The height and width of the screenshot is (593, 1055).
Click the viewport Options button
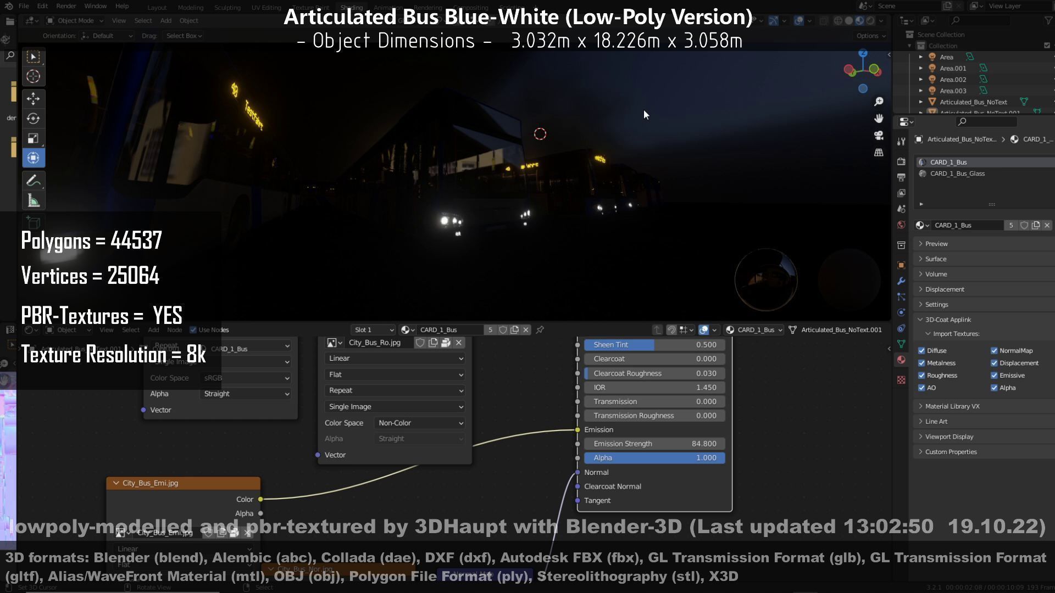[x=871, y=36]
